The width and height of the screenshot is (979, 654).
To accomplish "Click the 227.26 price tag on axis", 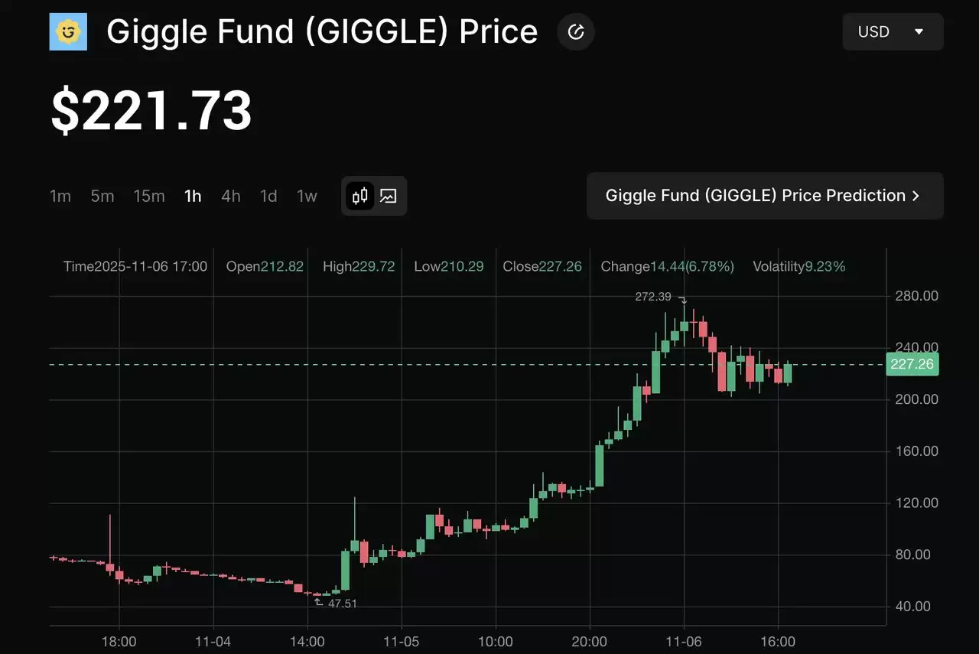I will point(912,364).
